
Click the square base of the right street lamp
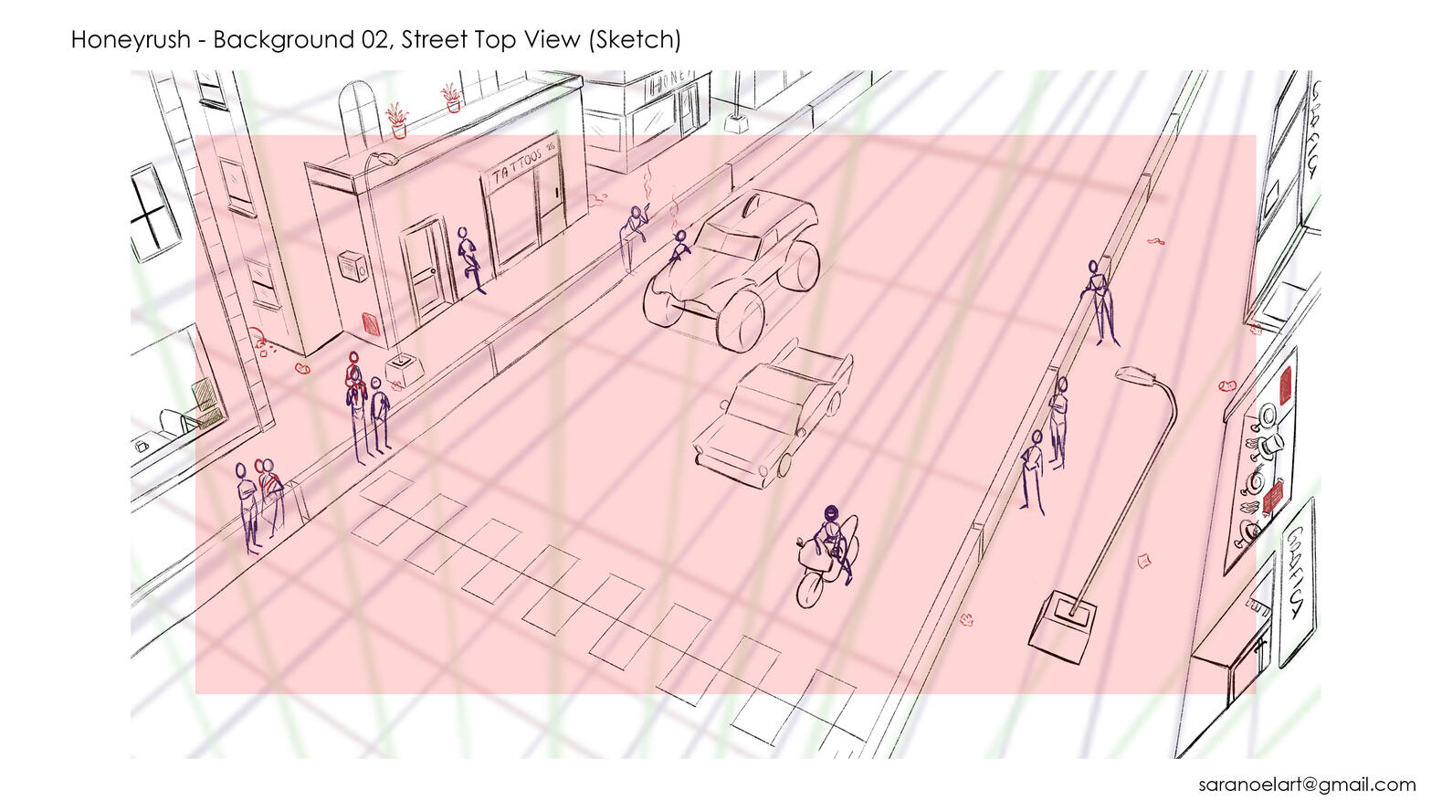(x=1063, y=624)
